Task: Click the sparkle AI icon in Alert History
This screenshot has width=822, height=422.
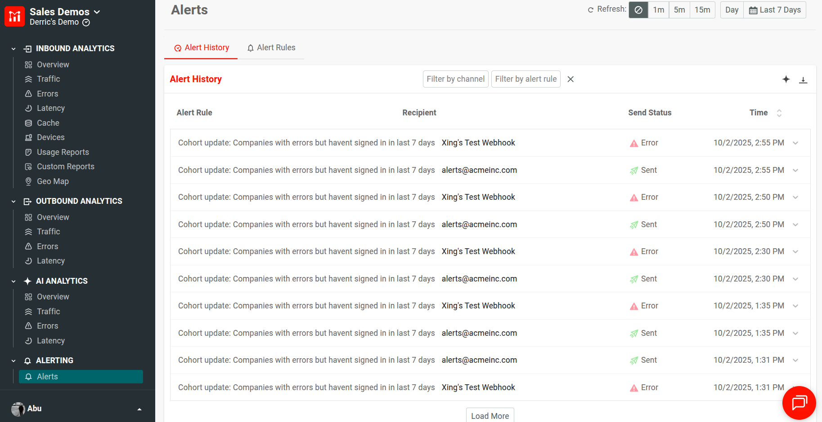Action: click(786, 79)
